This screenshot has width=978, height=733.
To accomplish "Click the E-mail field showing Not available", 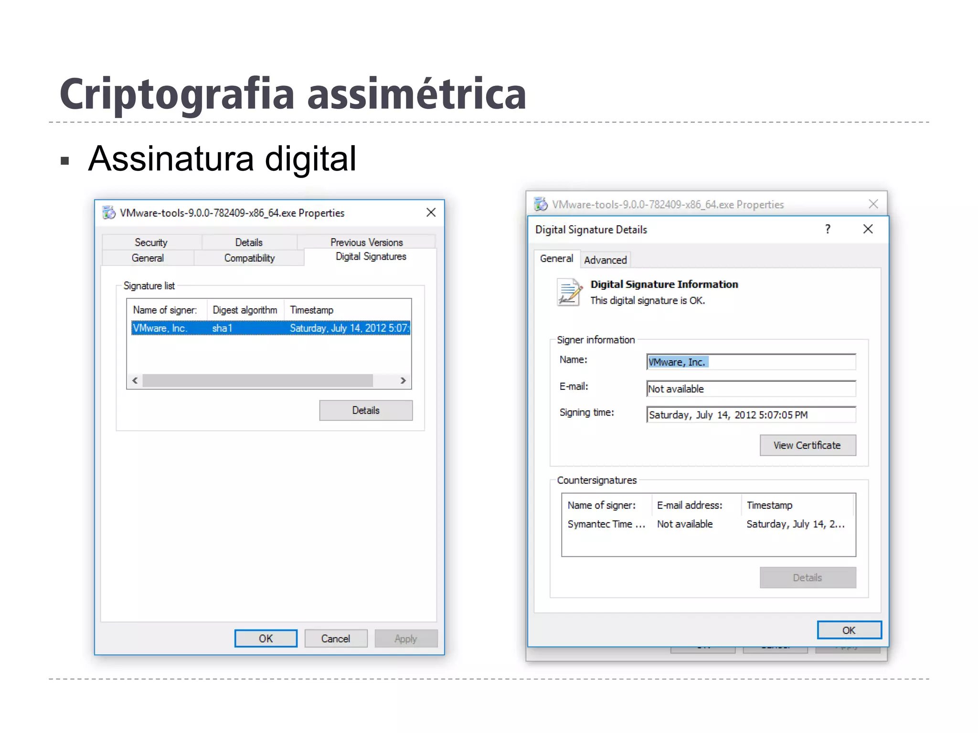I will tap(751, 389).
